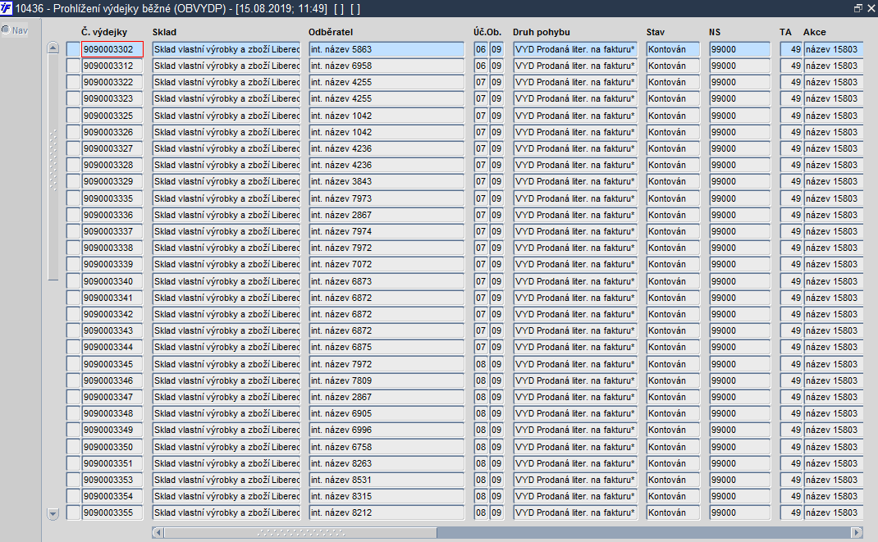
Task: Click customer field 'int. název 6905'
Action: (386, 413)
